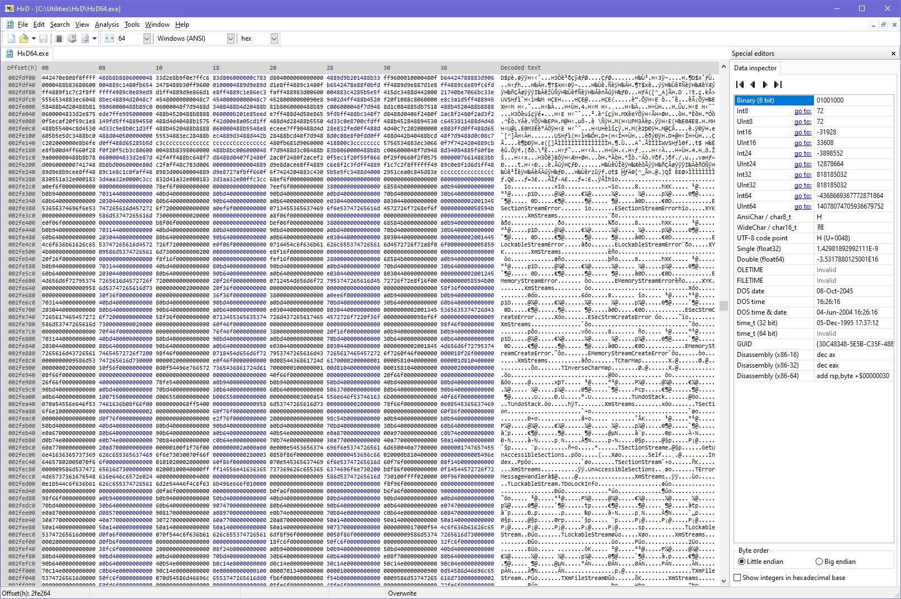Select the Data inspector tab
901x599 pixels.
point(755,68)
